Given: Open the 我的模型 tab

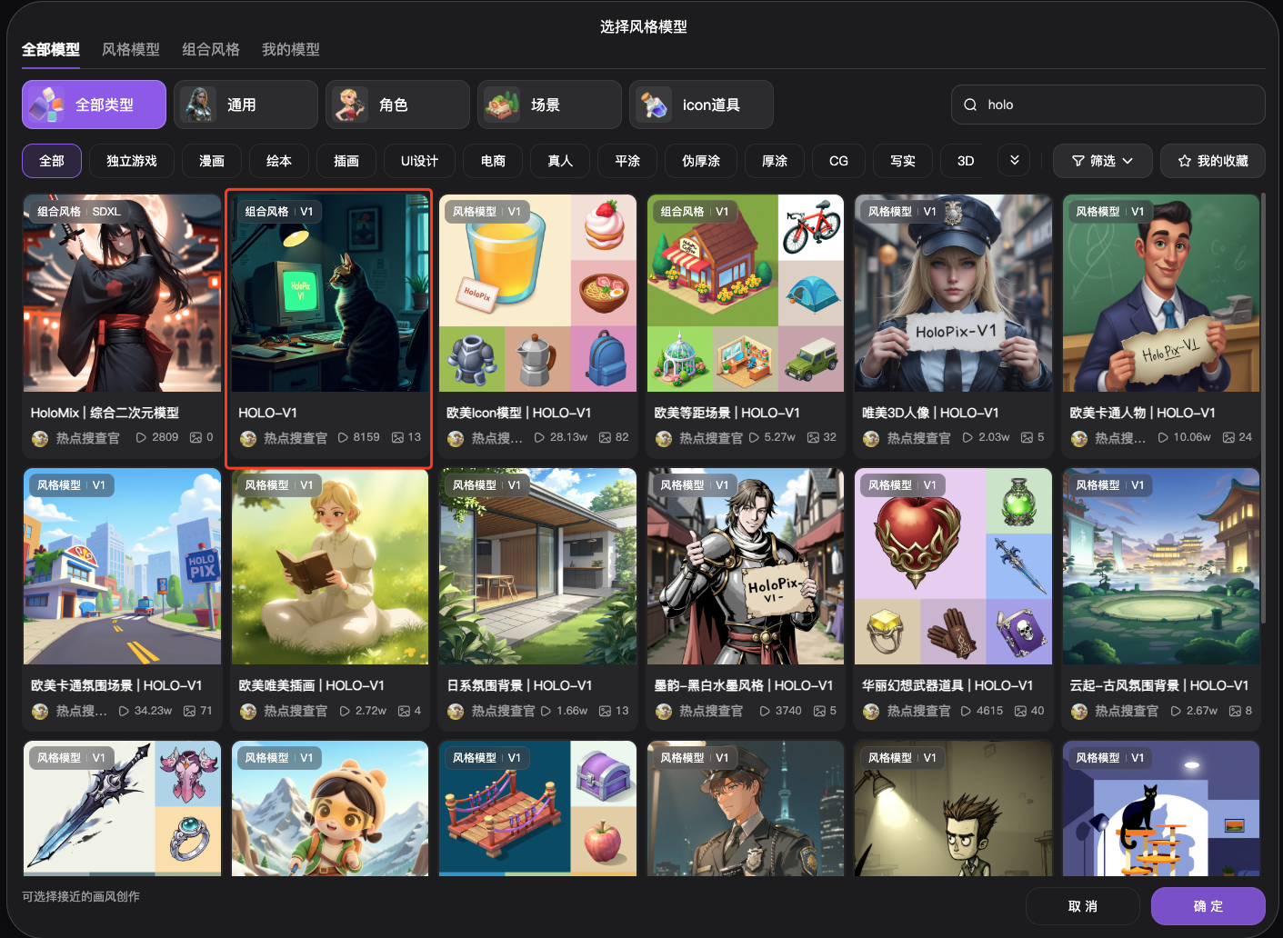Looking at the screenshot, I should point(290,49).
